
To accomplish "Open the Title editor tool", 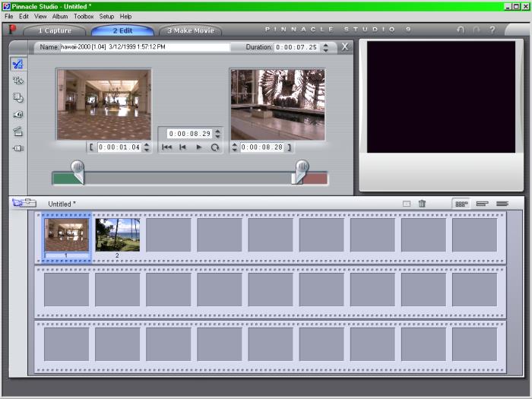I will click(18, 81).
